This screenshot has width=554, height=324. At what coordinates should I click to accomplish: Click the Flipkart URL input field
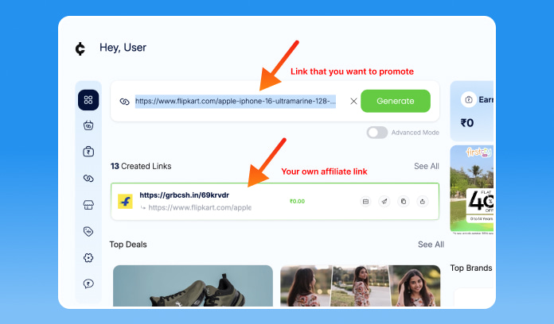pyautogui.click(x=236, y=101)
